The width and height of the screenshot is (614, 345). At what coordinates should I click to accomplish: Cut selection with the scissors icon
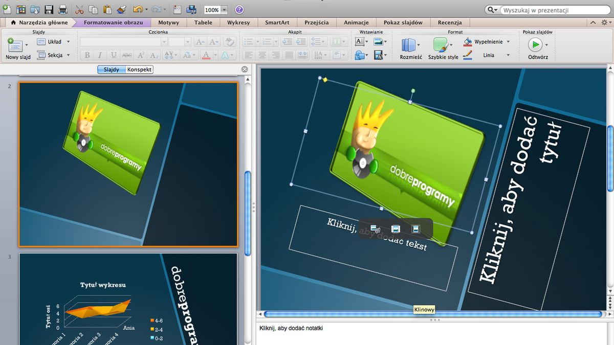coord(79,9)
